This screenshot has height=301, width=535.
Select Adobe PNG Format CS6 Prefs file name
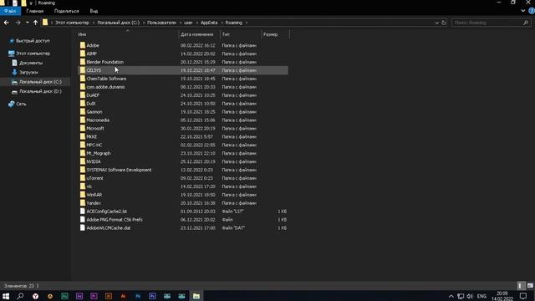(115, 219)
